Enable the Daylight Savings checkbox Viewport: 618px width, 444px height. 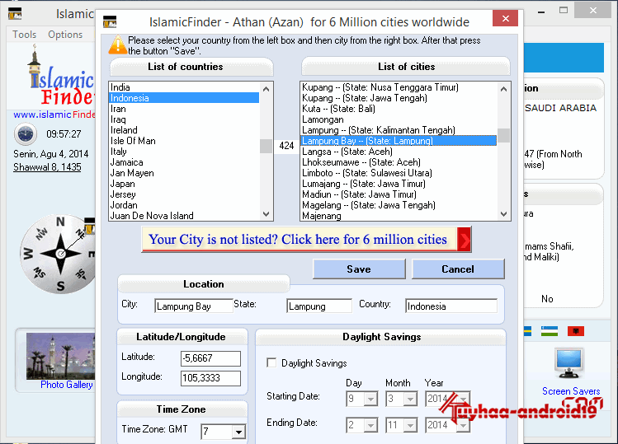coord(271,362)
